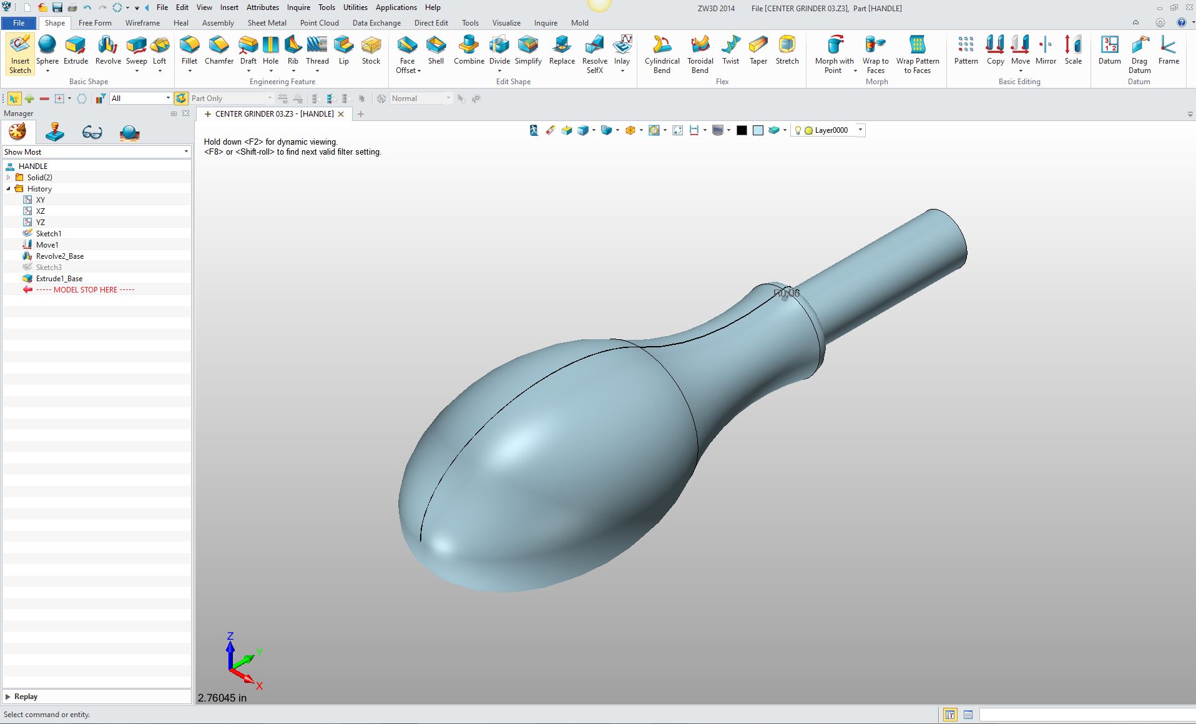
Task: Toggle the output panel icon in status bar
Action: (x=968, y=715)
